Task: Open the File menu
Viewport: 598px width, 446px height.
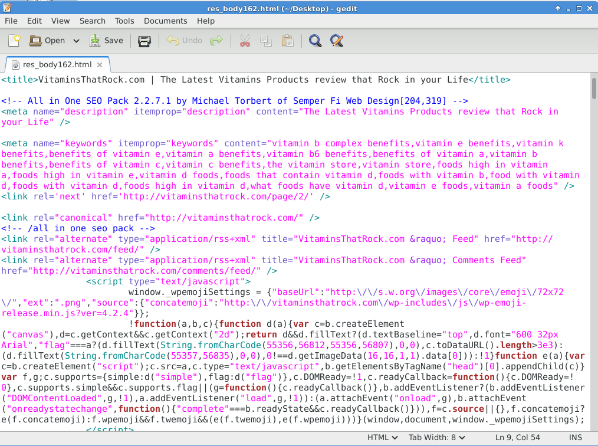Action: coord(11,21)
